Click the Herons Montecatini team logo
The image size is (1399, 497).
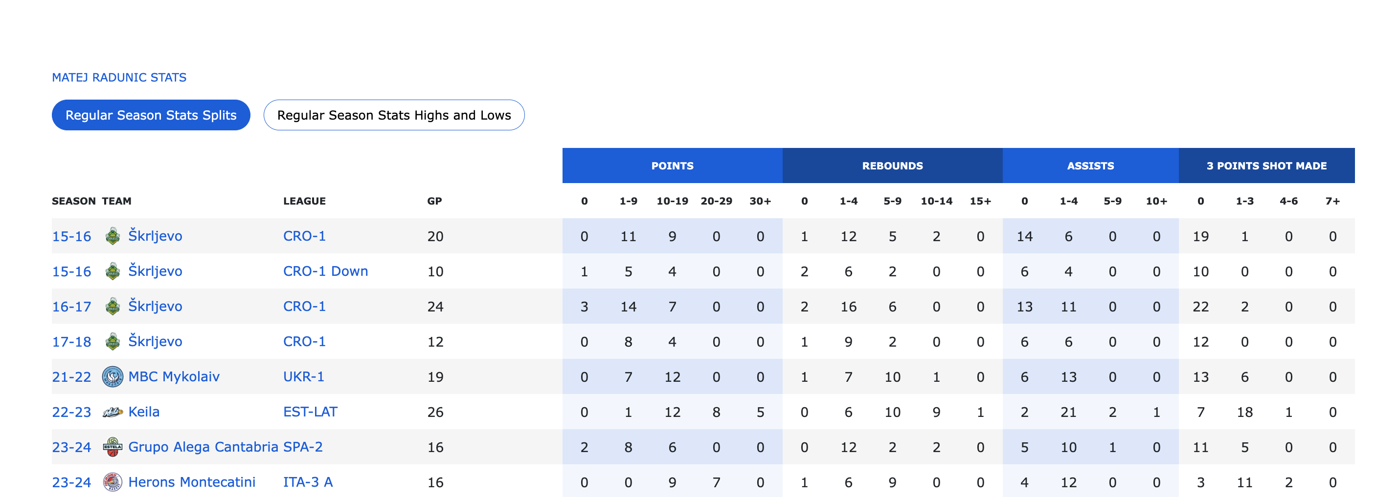(x=113, y=482)
